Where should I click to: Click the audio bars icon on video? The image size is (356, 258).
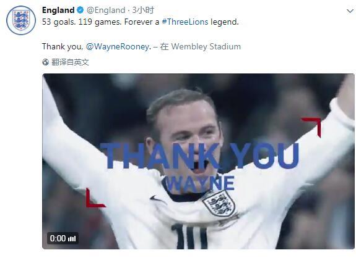point(72,238)
